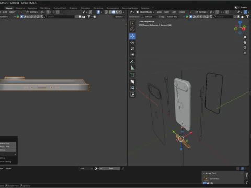Open the Normal orientation dropdown in the right viewport
251x188 pixels.
(x=201, y=12)
